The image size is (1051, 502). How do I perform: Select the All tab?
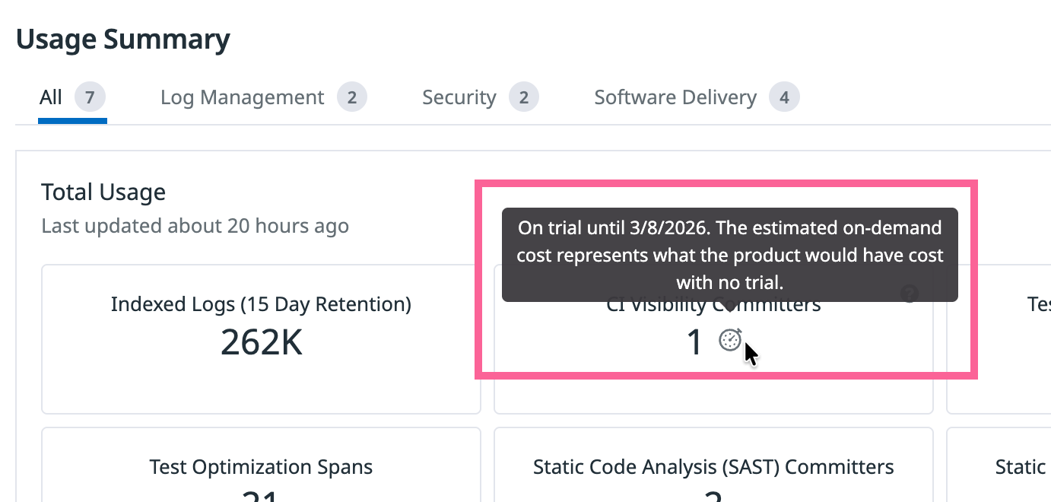[x=51, y=97]
